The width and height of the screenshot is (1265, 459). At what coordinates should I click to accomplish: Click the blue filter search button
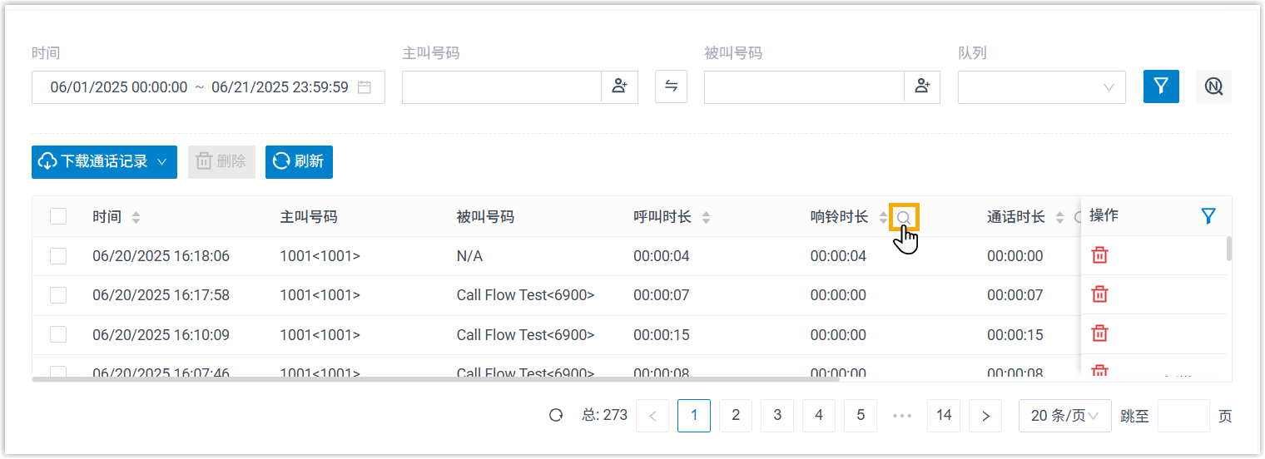[x=1161, y=86]
